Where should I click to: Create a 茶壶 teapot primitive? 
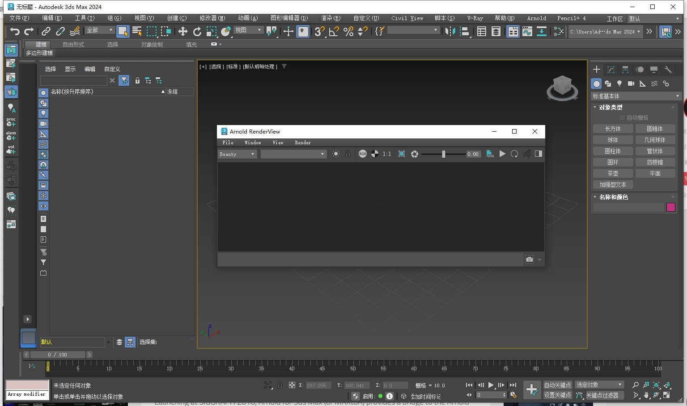[x=613, y=173]
